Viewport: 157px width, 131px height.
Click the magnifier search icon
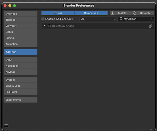120,19
